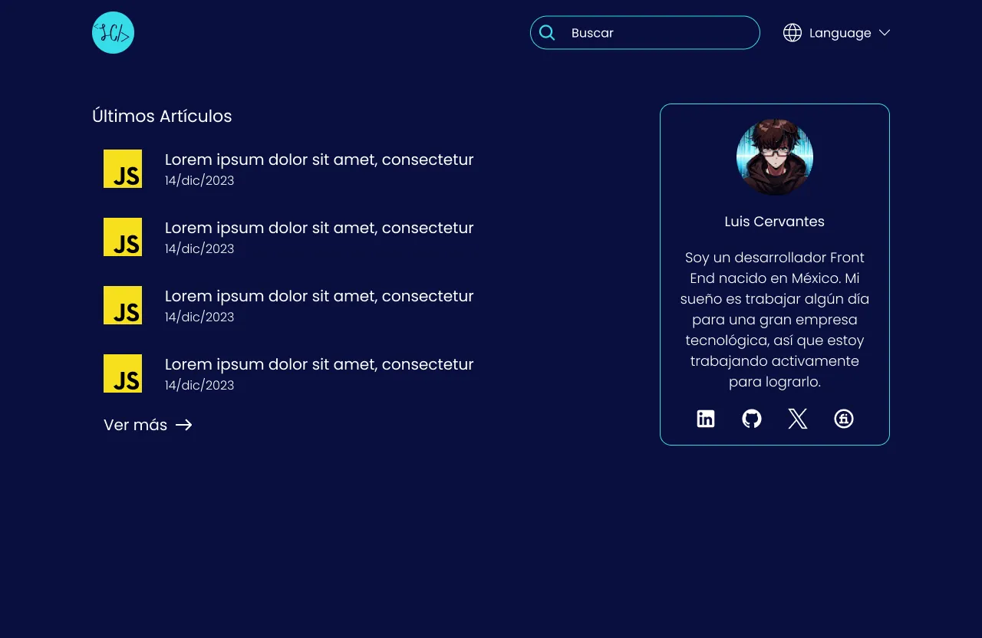Click the JS badge on the third article
Image resolution: width=982 pixels, height=638 pixels.
click(123, 304)
